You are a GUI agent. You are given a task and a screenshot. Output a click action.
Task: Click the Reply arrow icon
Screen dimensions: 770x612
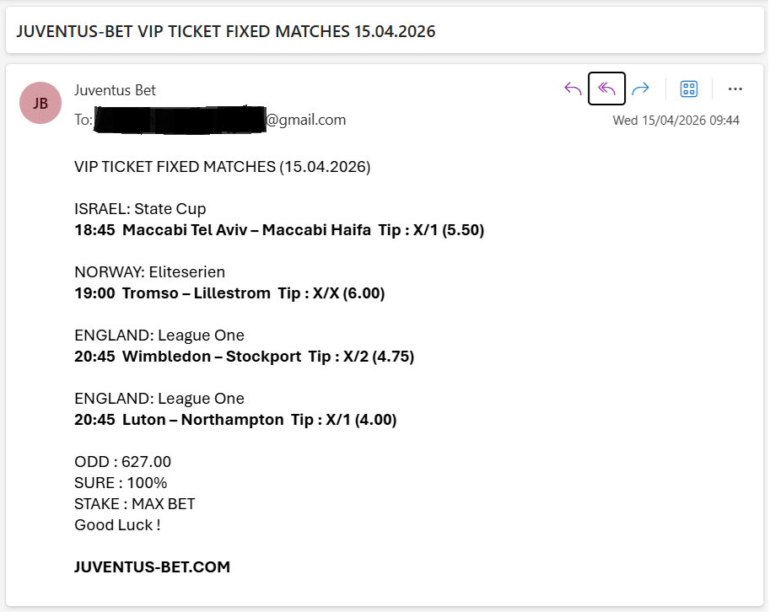pyautogui.click(x=573, y=89)
